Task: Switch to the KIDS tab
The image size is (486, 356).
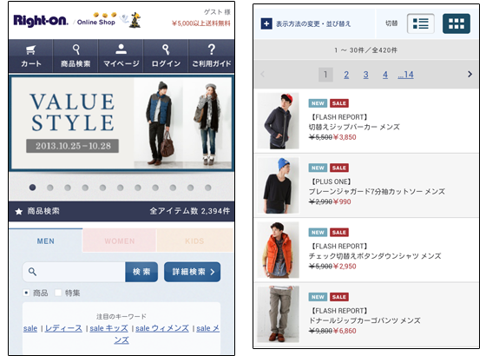Action: click(x=194, y=241)
